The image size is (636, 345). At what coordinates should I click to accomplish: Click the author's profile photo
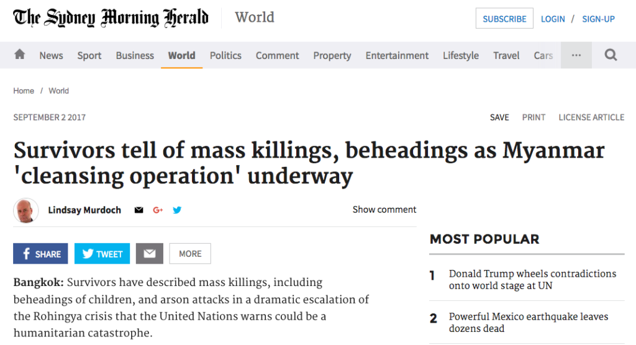[x=26, y=210]
